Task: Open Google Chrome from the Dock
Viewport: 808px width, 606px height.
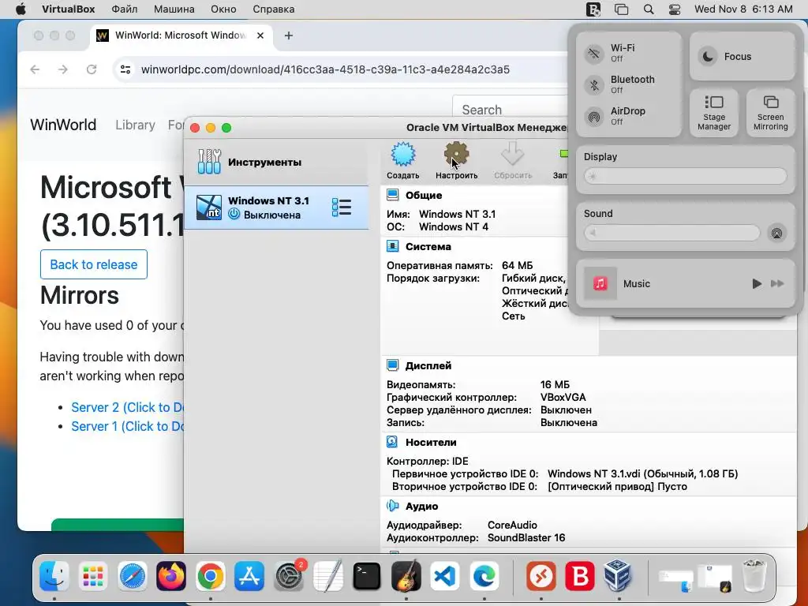Action: 210,576
